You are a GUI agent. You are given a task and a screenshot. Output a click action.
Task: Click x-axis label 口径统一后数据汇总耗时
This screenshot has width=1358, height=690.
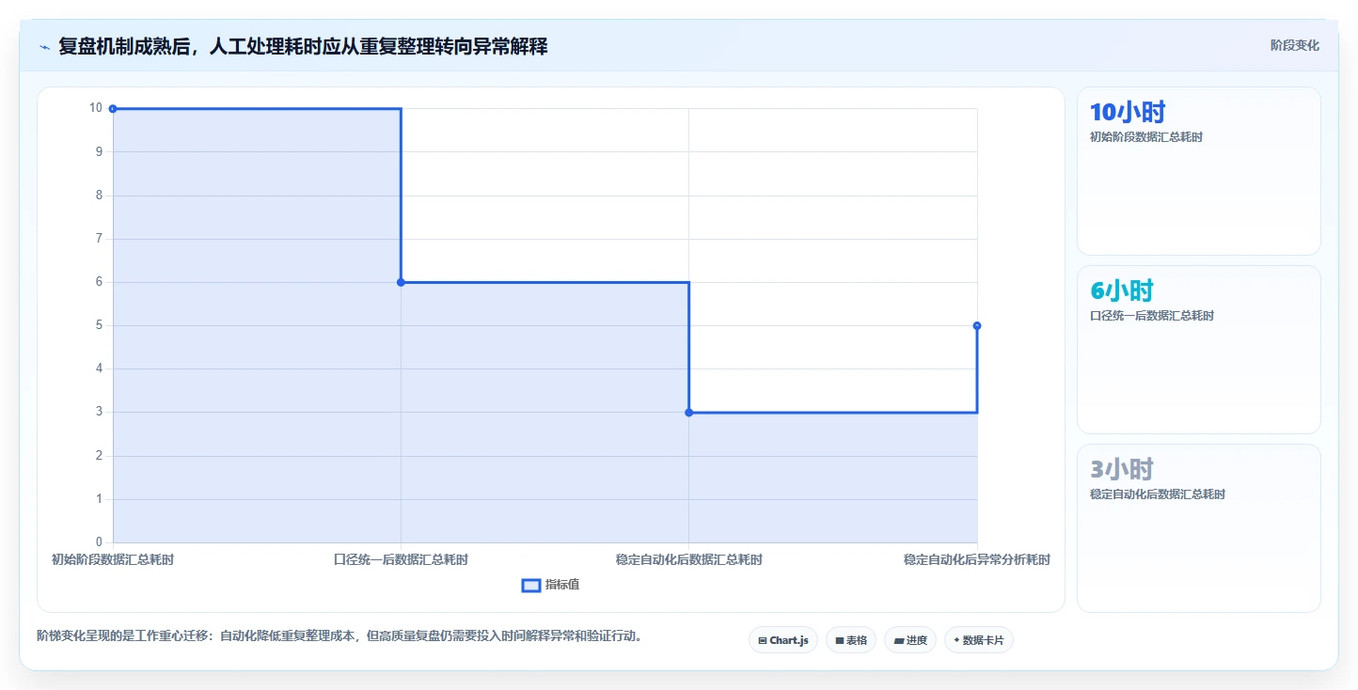tap(401, 559)
